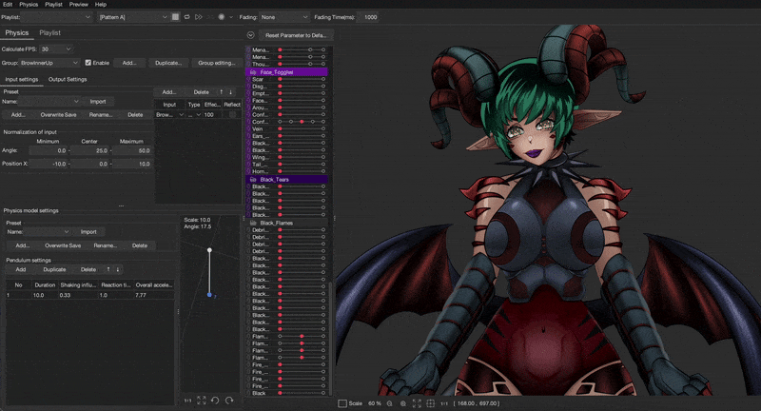761x411 pixels.
Task: Click the pendulum Duration cell 10.0
Action: pyautogui.click(x=45, y=295)
